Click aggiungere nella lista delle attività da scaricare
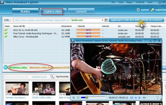Screen dimensions: 166x105 click(x=137, y=20)
